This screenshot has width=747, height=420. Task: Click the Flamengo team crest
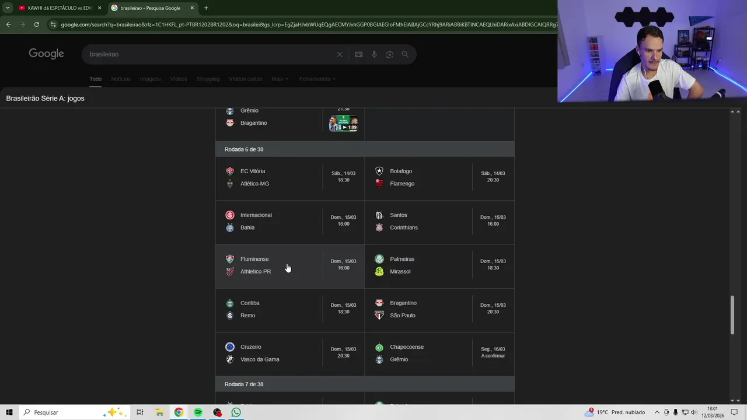[x=379, y=183]
